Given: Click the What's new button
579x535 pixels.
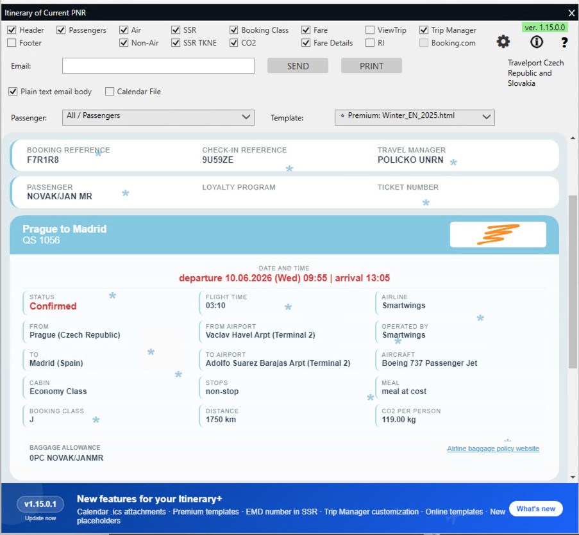Looking at the screenshot, I should click(535, 509).
